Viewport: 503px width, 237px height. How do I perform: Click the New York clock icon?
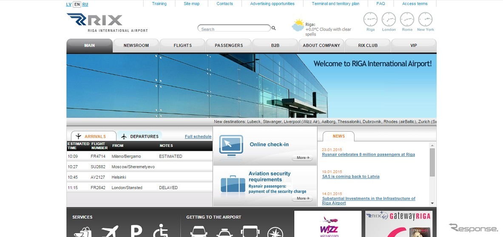pyautogui.click(x=425, y=19)
